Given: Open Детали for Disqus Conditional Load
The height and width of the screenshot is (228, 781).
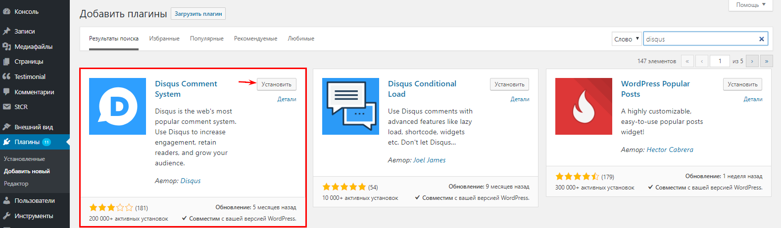Looking at the screenshot, I should (x=520, y=99).
